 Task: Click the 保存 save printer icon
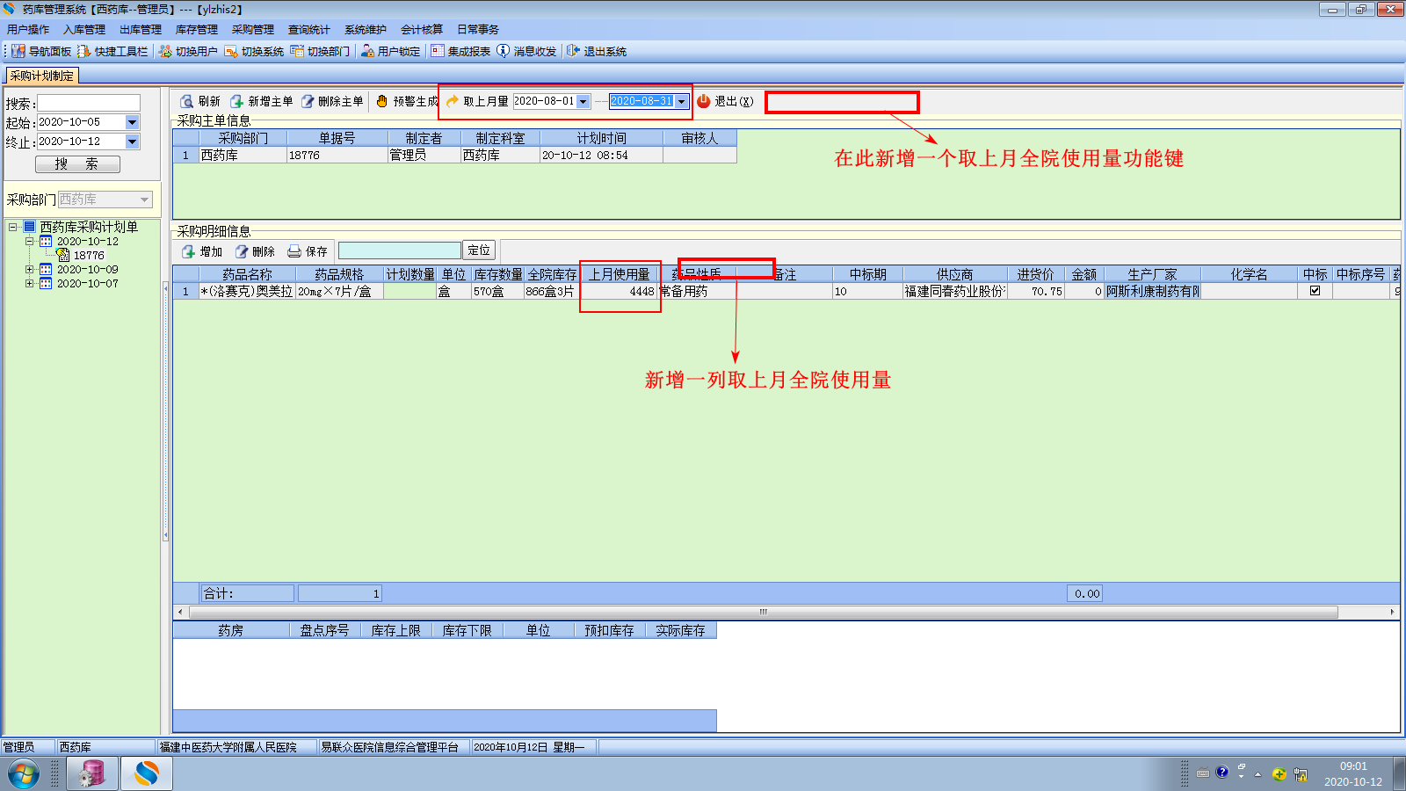pyautogui.click(x=294, y=251)
